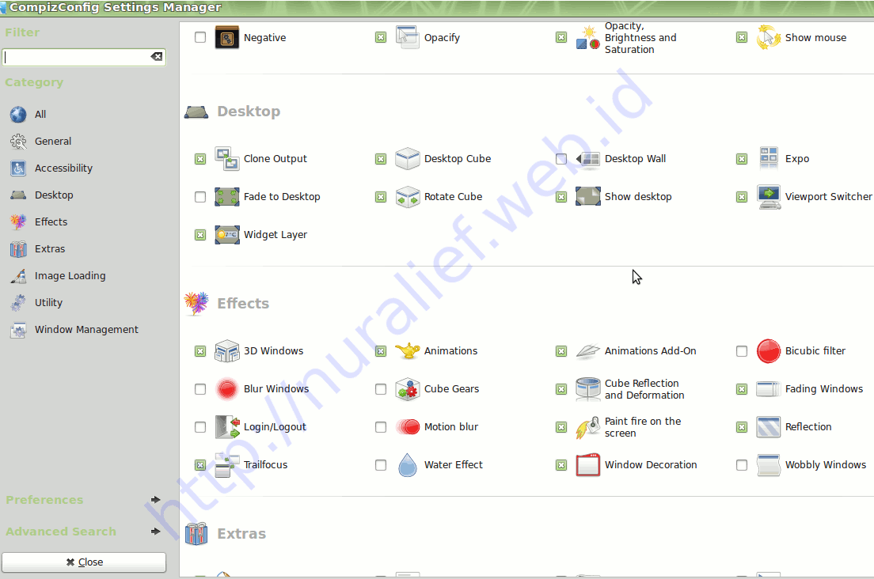This screenshot has height=579, width=874.
Task: Open Show mouse plugin label
Action: tap(815, 37)
